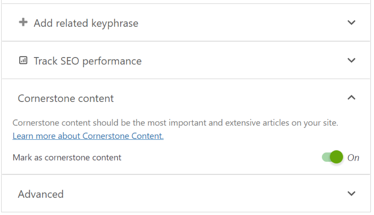Click the down chevron on Add related keyphrase row
Image resolution: width=374 pixels, height=215 pixels.
(x=351, y=23)
